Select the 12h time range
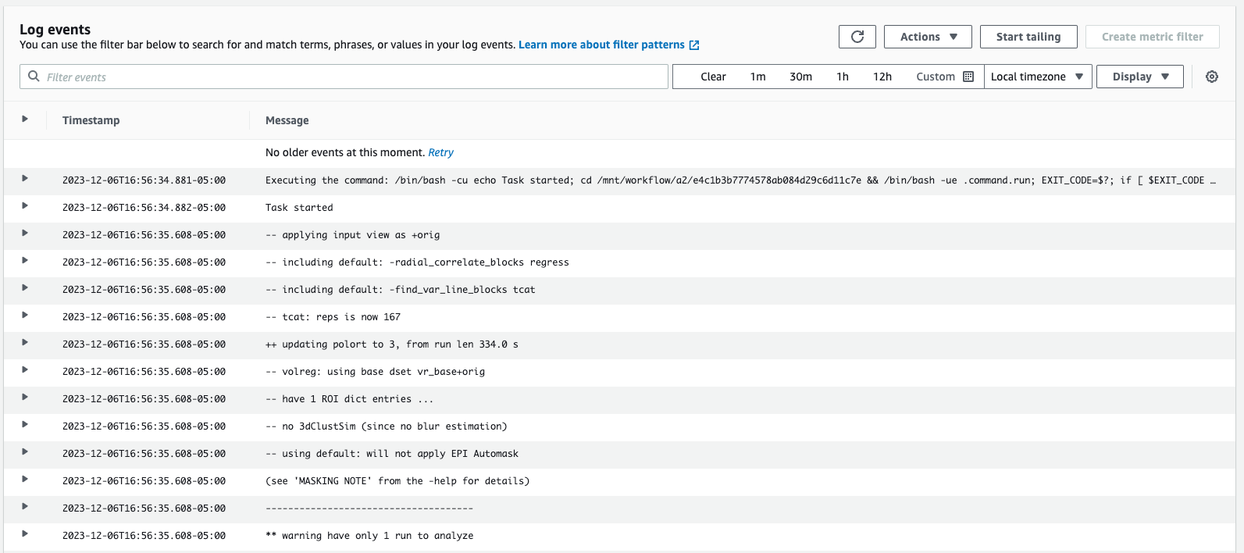 tap(882, 77)
